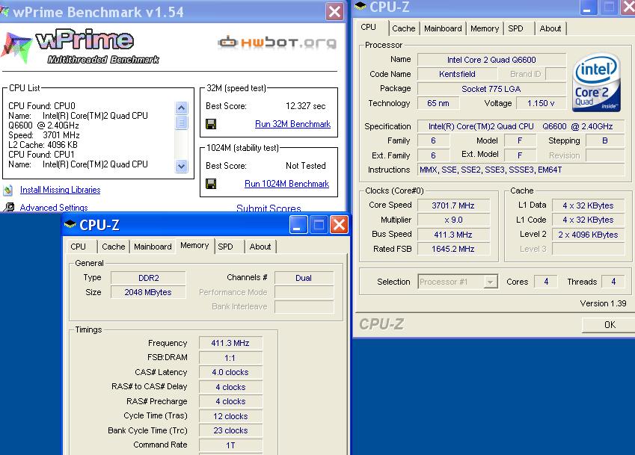Minimize the CPU-Z processor window
This screenshot has width=635, height=455.
[x=588, y=7]
